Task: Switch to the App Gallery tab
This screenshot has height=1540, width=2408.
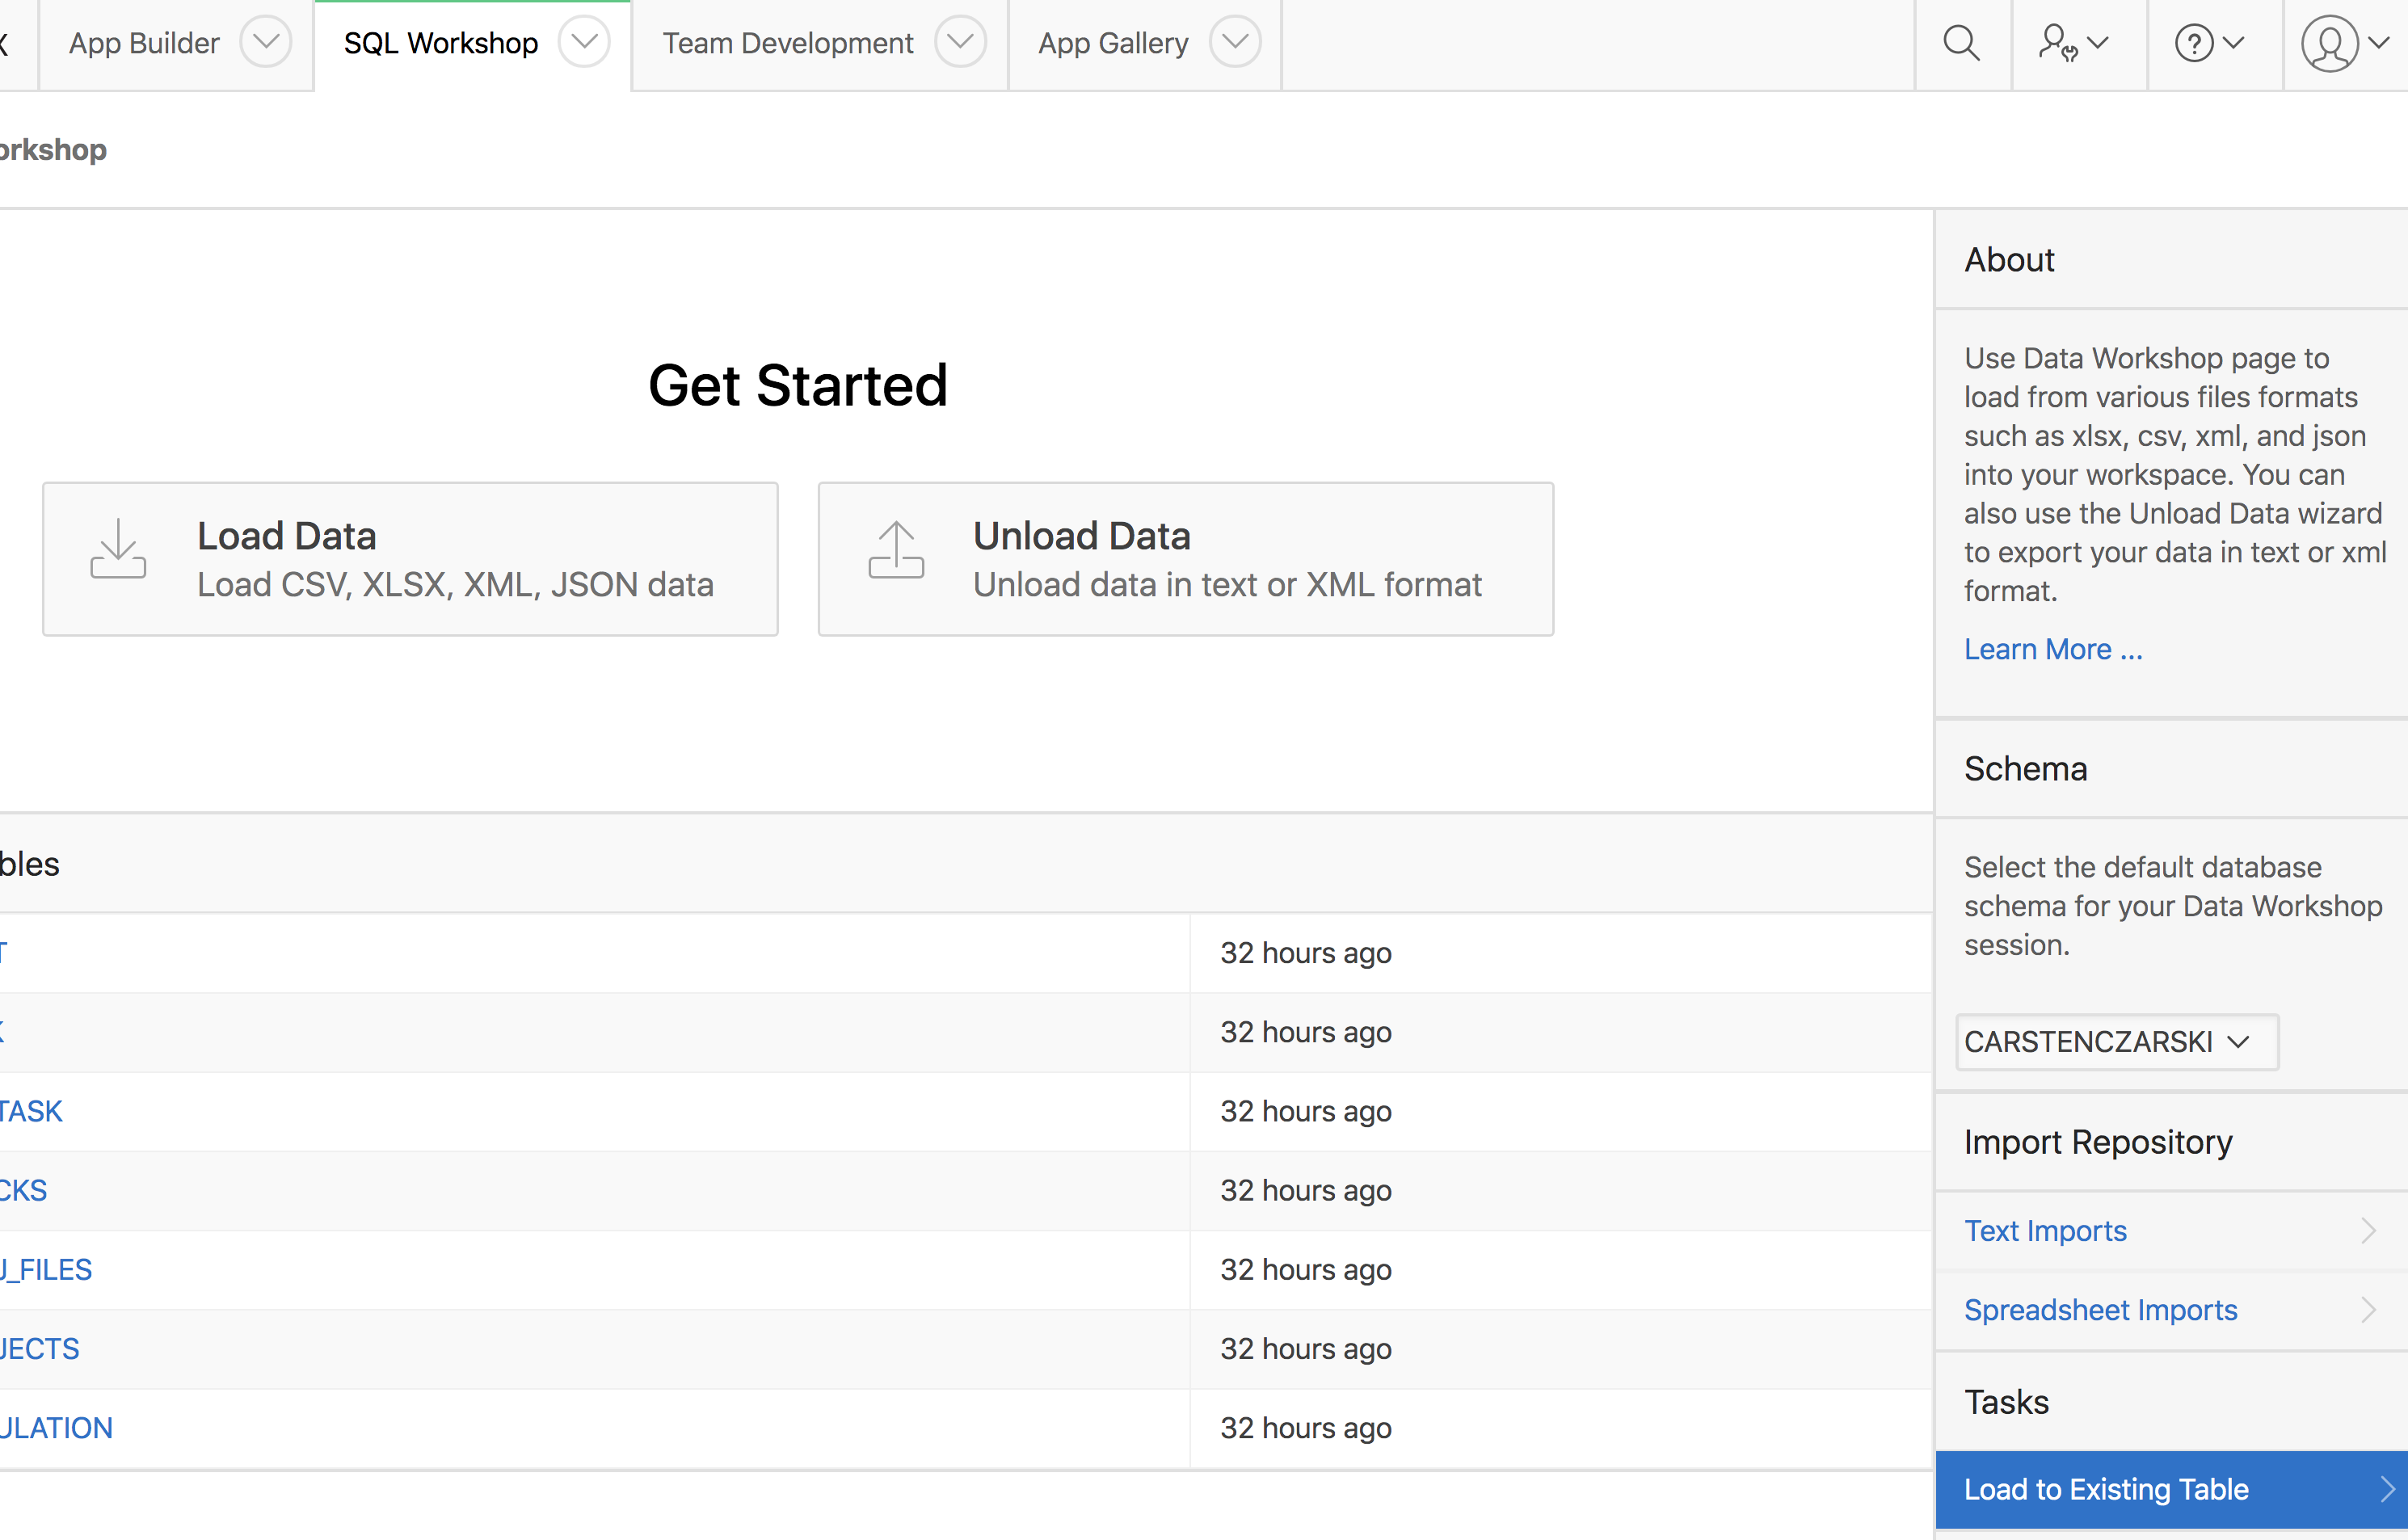Action: (x=1113, y=43)
